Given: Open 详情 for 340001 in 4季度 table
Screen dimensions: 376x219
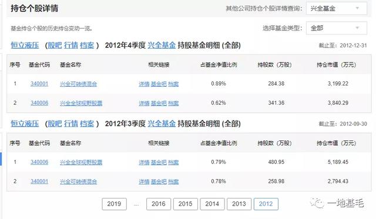Looking at the screenshot, I should coord(144,84).
